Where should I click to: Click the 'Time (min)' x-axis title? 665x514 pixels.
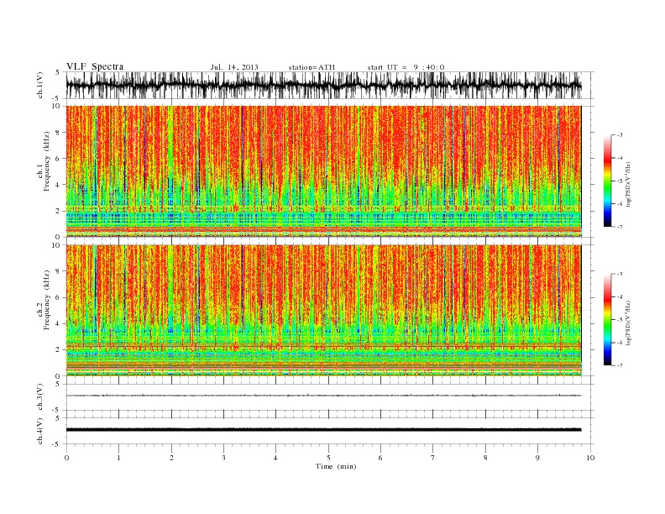tap(336, 466)
